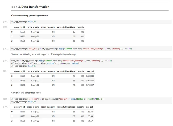Screen dimensions: 173x126
Task: Click the 0.933333 occupancy value
Action: tap(90, 81)
